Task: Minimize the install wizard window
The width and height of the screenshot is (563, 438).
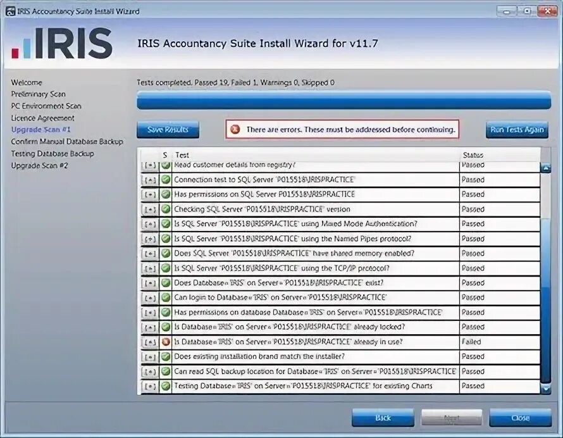Action: (507, 11)
